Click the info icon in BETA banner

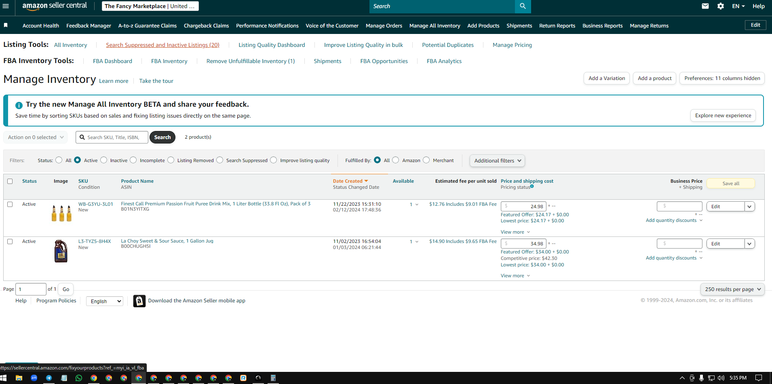[19, 105]
